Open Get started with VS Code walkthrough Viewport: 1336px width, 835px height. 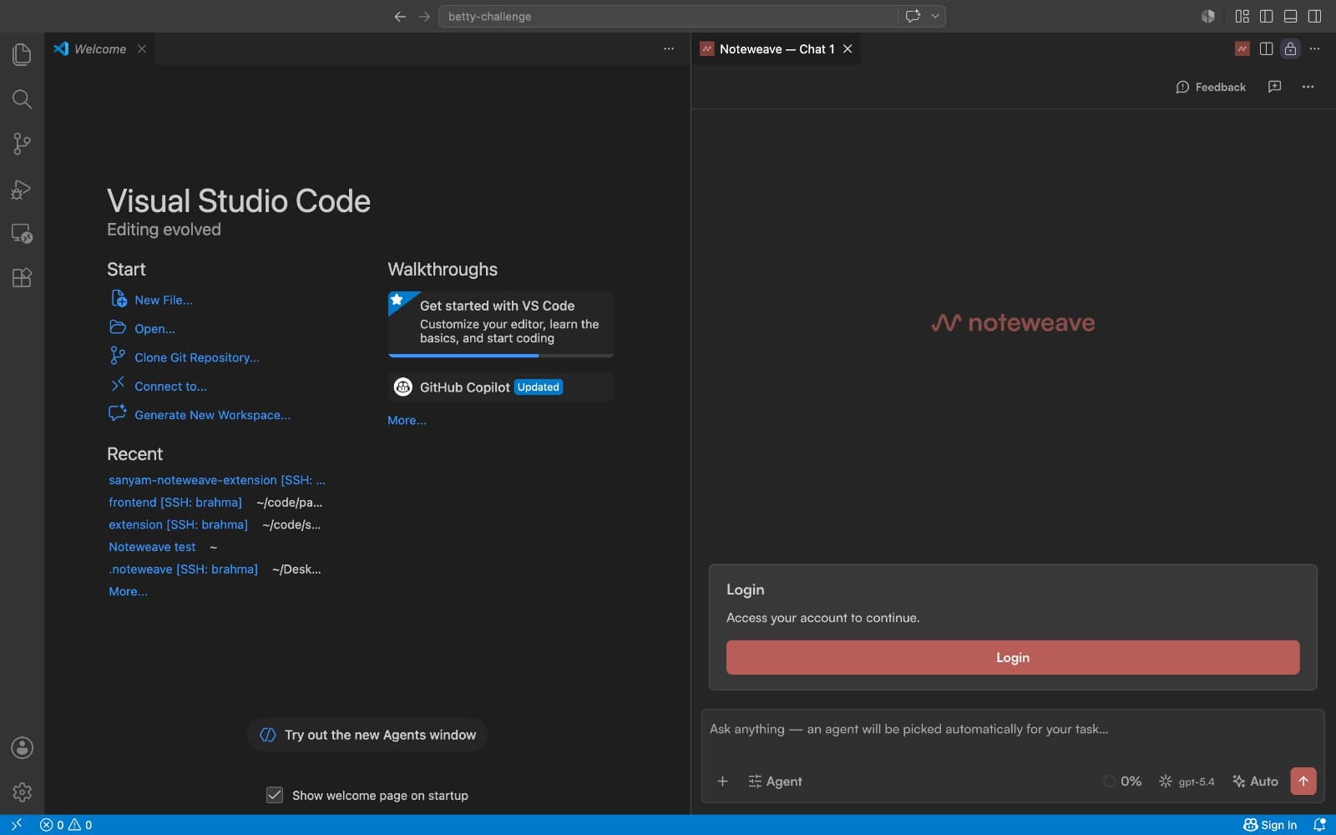pyautogui.click(x=501, y=324)
